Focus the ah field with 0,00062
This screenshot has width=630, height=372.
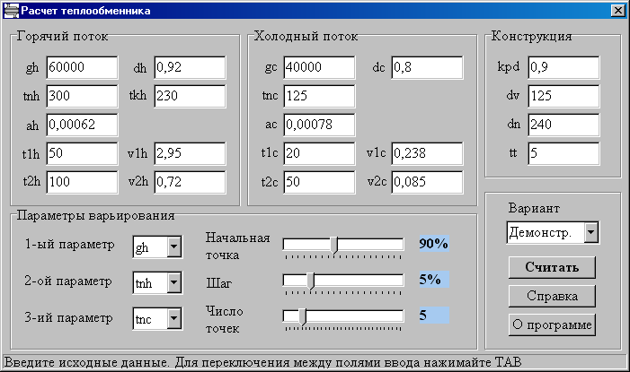point(82,125)
